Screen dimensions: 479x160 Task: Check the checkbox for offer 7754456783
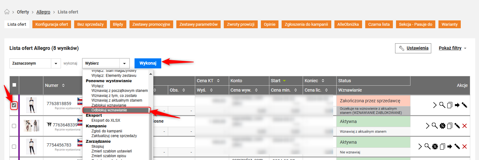pos(14,147)
